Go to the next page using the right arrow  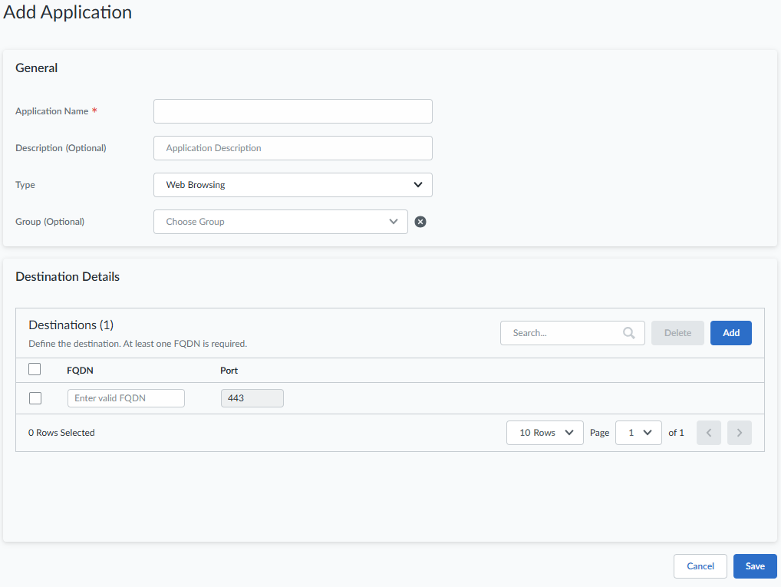[x=740, y=433]
